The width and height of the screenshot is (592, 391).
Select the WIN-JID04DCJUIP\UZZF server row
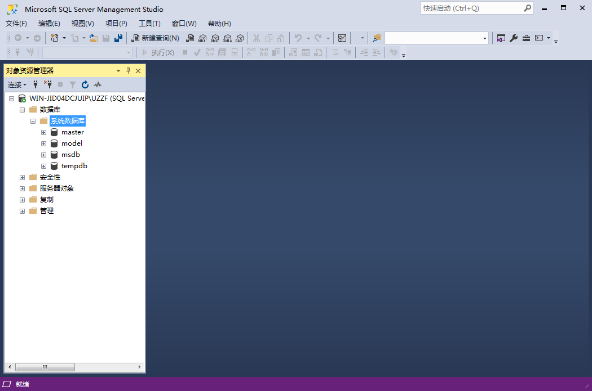tap(87, 98)
